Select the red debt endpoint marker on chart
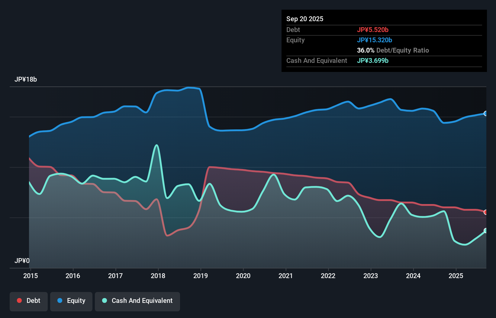496x318 pixels. click(x=485, y=212)
